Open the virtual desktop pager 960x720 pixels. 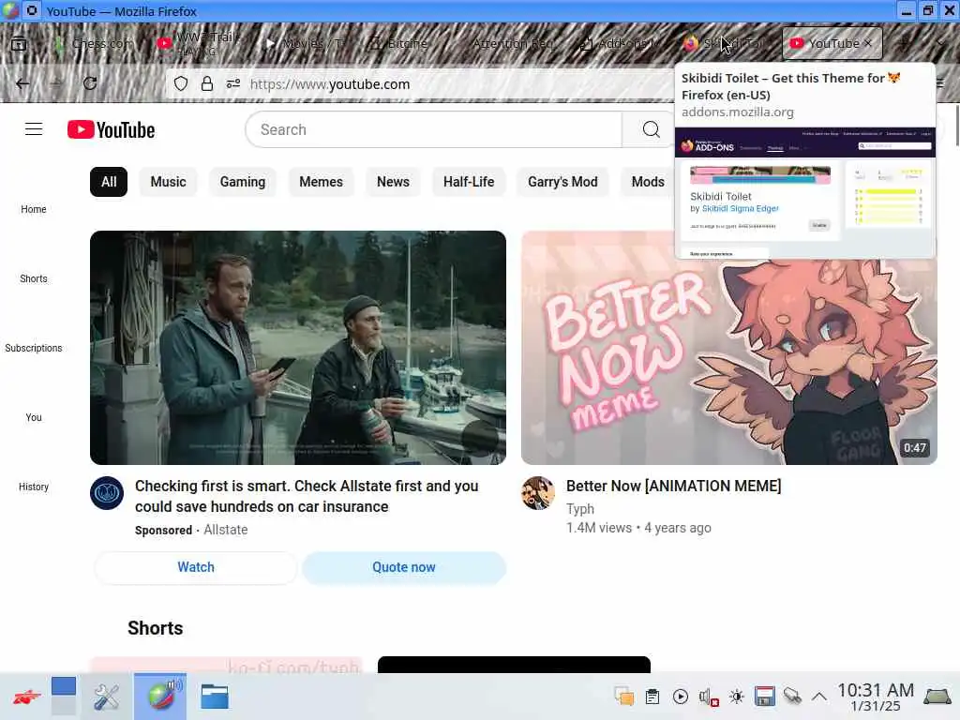[x=64, y=697]
